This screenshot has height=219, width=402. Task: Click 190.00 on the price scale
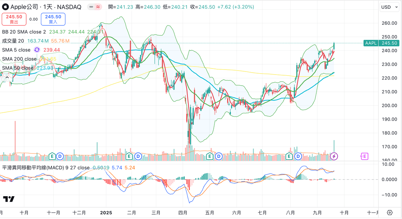click(389, 119)
